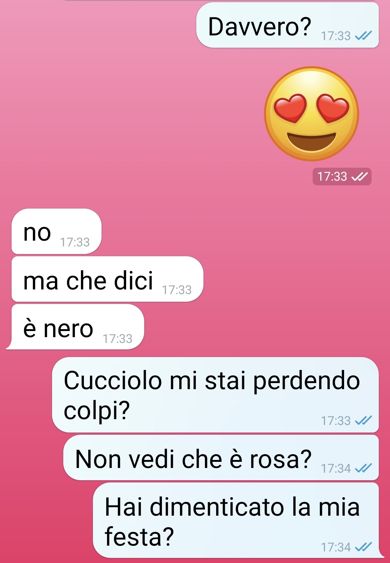The height and width of the screenshot is (563, 390).
Task: Tap the read ticks on 'Cucciolo mi stai perdendo colpi?'
Action: [363, 420]
